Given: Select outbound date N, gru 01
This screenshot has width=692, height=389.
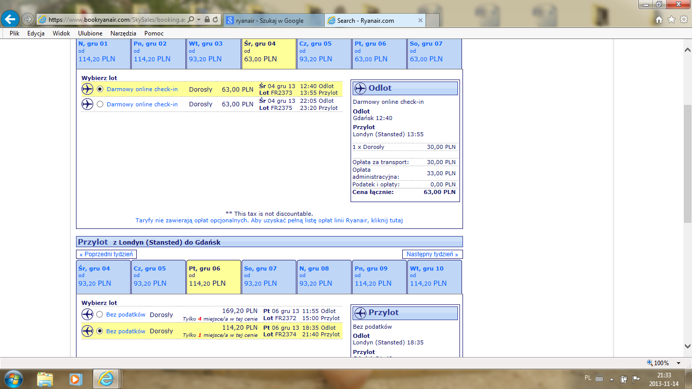Looking at the screenshot, I should click(103, 53).
